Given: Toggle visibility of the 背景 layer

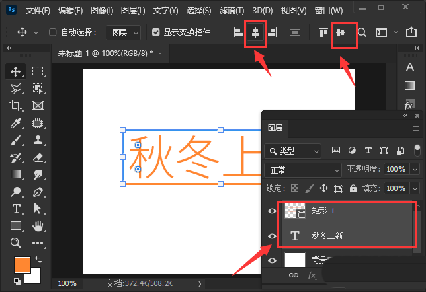Looking at the screenshot, I should pos(272,260).
